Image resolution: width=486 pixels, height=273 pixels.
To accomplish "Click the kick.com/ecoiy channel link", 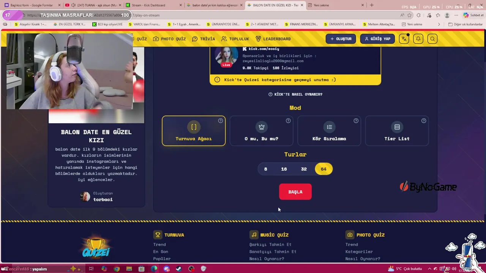I will point(264,49).
